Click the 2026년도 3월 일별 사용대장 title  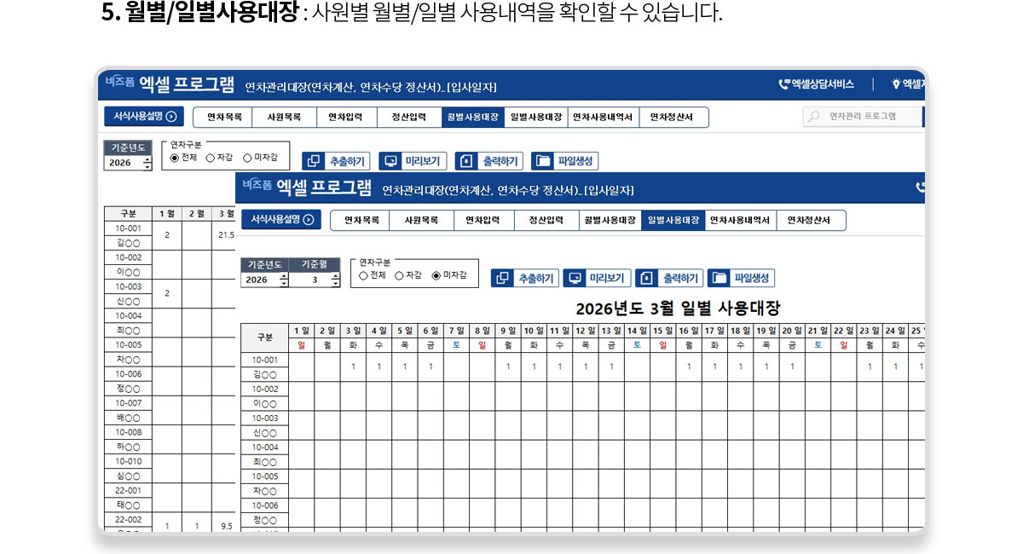coord(678,309)
